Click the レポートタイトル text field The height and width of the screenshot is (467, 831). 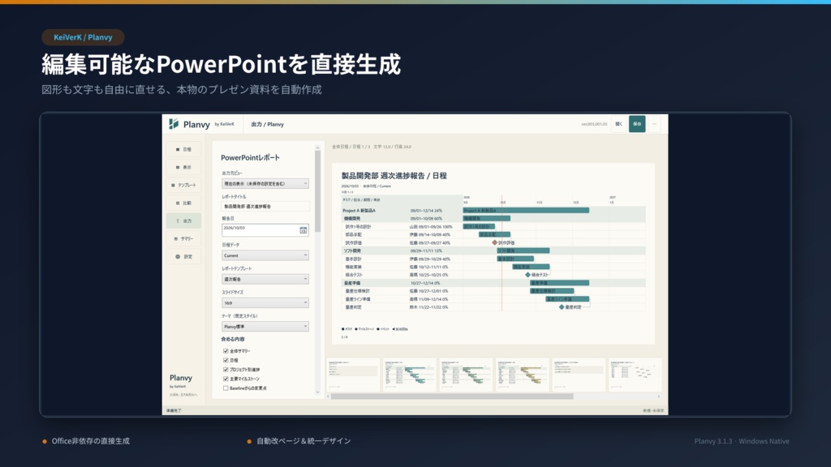point(265,207)
